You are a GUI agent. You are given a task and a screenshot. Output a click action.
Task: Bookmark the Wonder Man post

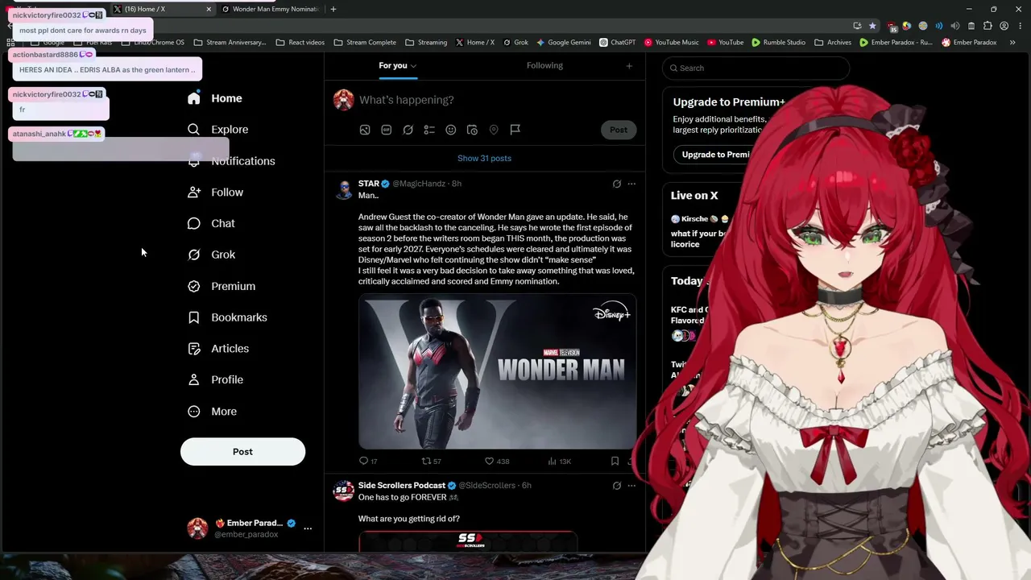[615, 462]
